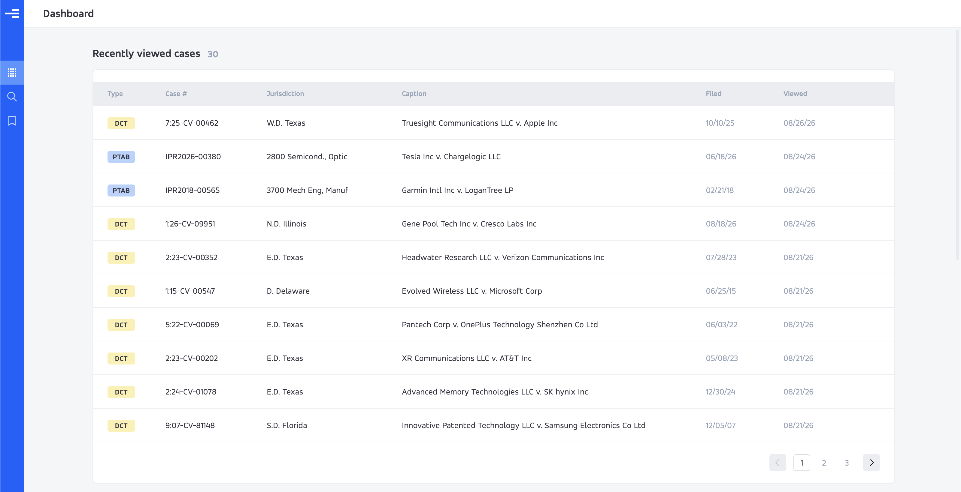Jump to page 2
Screen dimensions: 961x492
tap(824, 463)
